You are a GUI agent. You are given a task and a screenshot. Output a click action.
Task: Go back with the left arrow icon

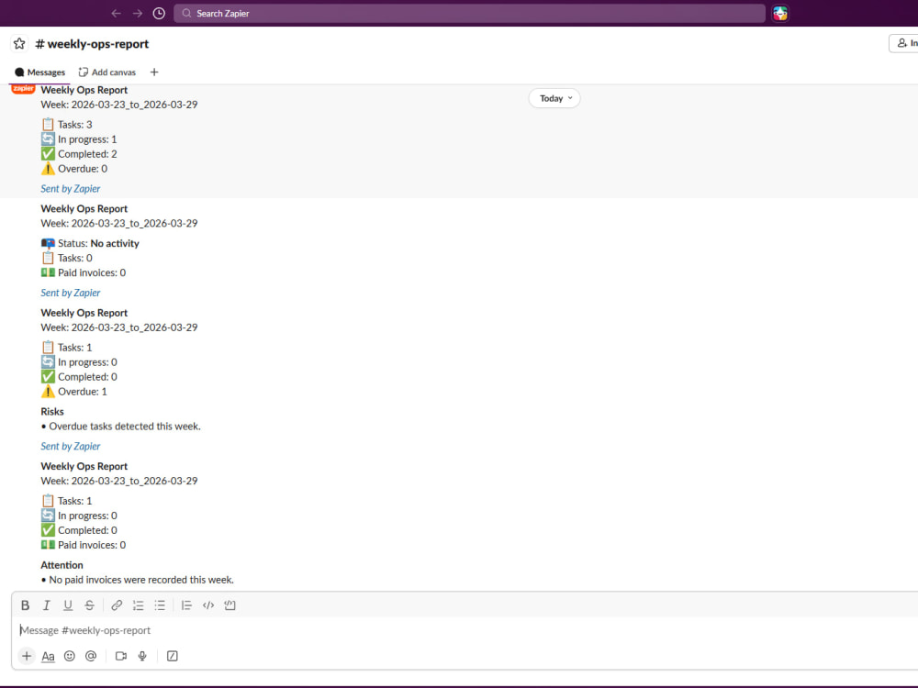pyautogui.click(x=116, y=14)
